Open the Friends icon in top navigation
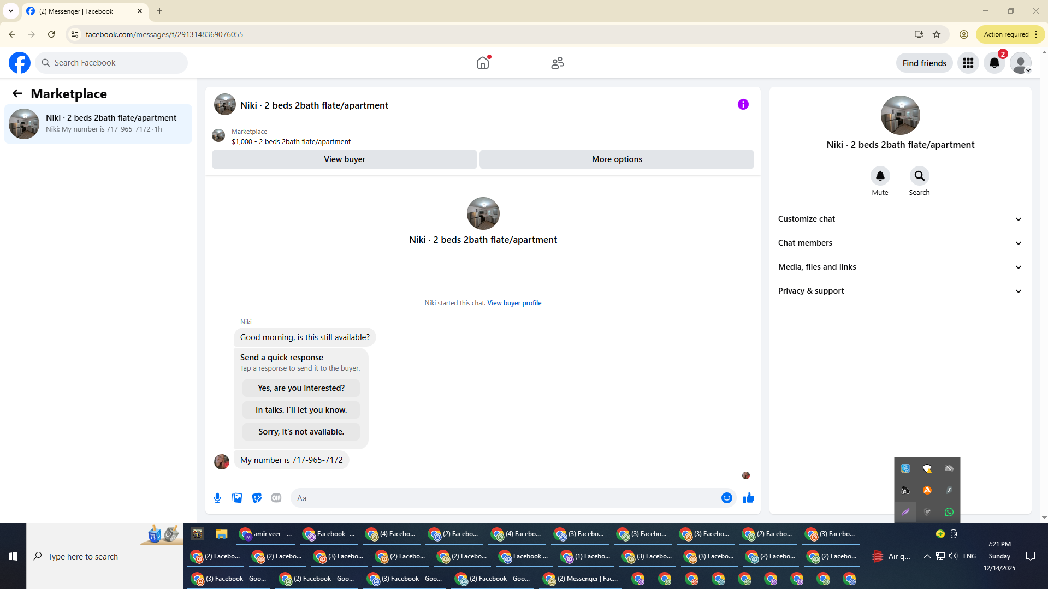This screenshot has width=1048, height=589. tap(557, 63)
